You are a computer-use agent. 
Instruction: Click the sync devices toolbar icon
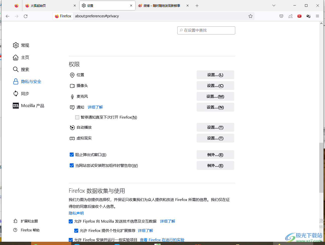pos(290,16)
